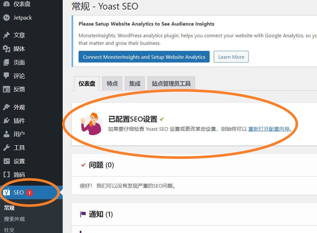Viewport: 317px width, 233px height.
Task: Click the 已配置SEO设置 heading
Action: (x=133, y=119)
